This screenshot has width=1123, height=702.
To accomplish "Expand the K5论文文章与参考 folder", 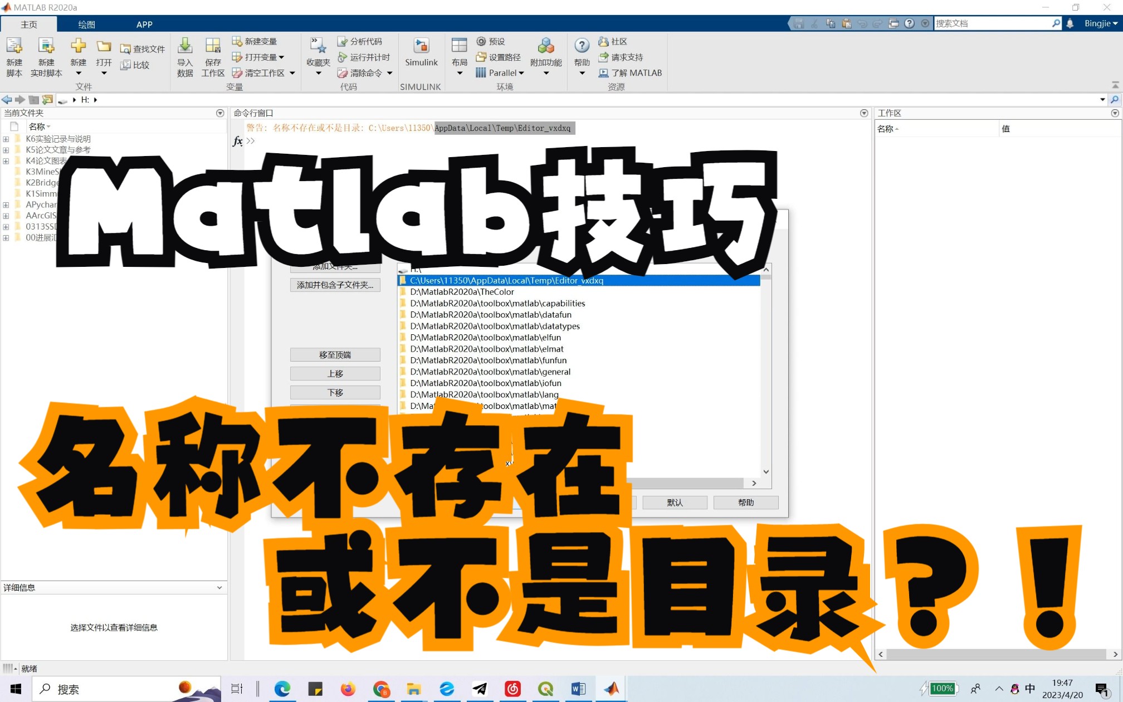I will 6,150.
